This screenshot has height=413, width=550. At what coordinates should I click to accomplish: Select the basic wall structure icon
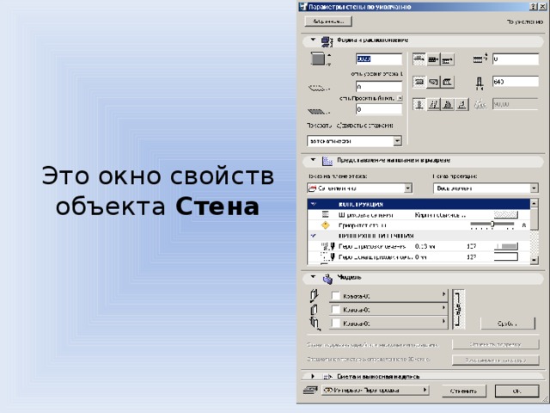click(419, 82)
